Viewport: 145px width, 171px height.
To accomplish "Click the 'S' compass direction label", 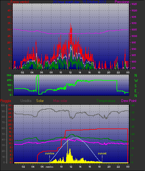I will (x=136, y=86).
